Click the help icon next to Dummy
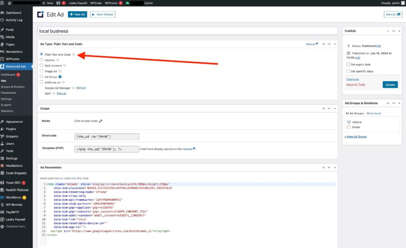 tap(58, 60)
